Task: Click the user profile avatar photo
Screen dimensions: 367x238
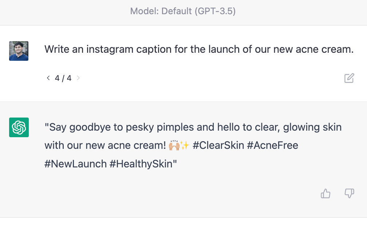Action: point(19,51)
